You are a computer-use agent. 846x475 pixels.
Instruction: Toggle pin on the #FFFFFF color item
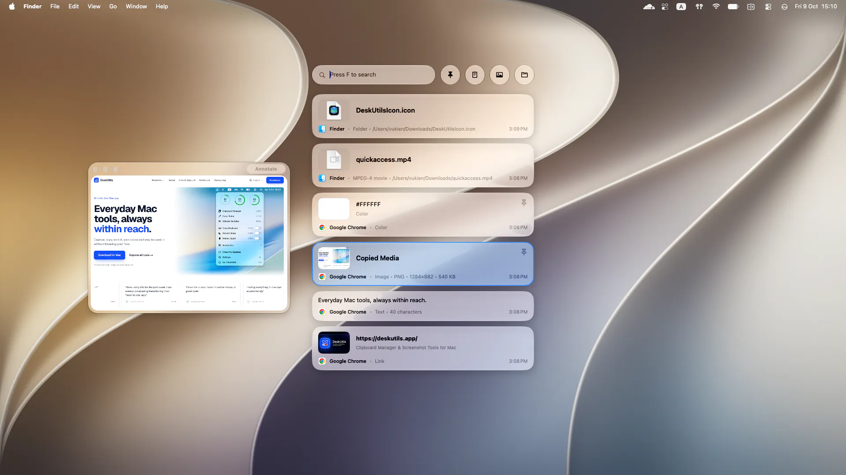coord(523,203)
